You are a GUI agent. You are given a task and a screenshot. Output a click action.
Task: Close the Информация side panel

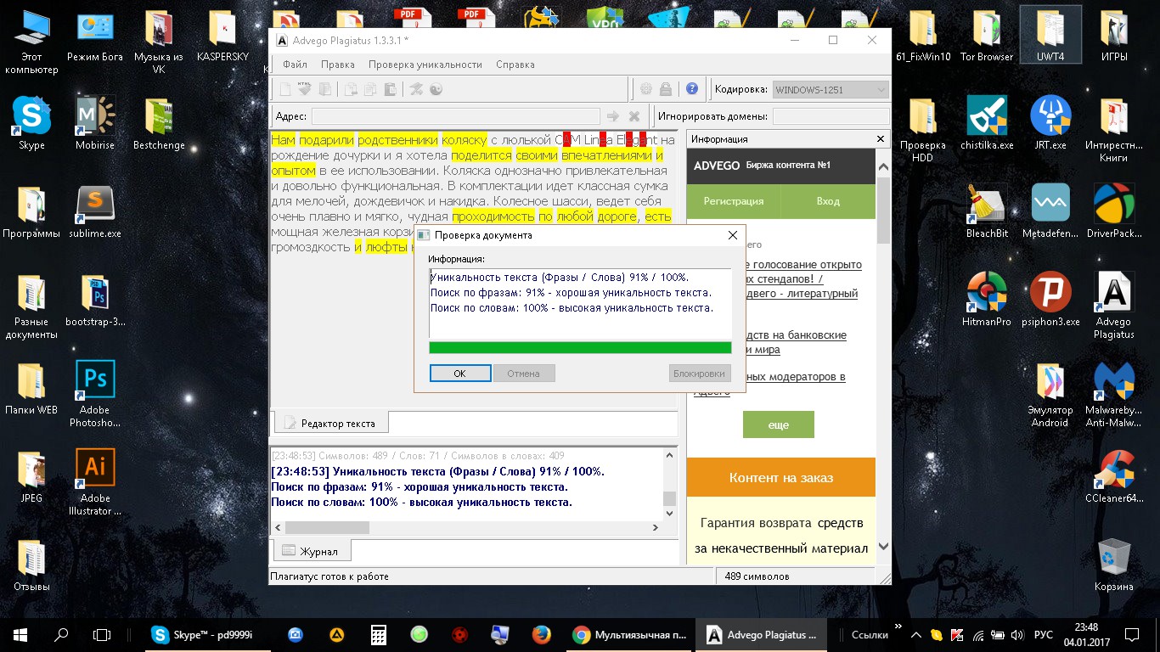(x=881, y=139)
